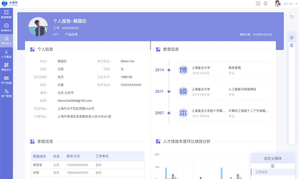Click the globe language icon

pyautogui.click(x=266, y=4)
